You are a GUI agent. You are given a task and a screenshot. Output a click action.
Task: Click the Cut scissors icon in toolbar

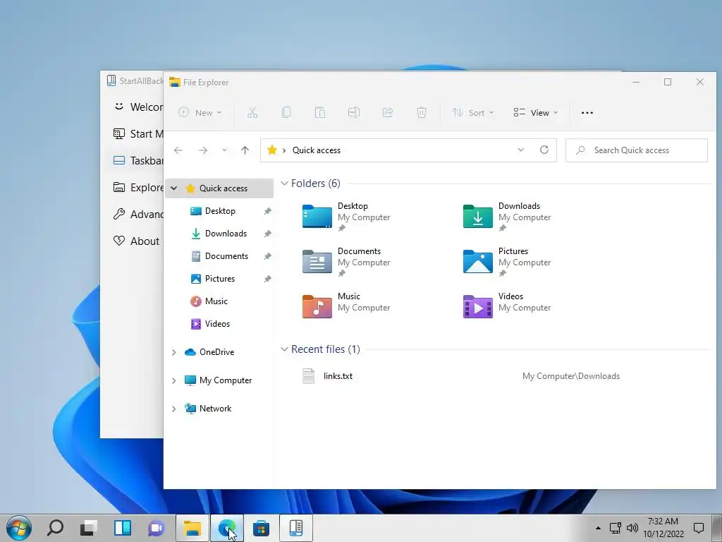(x=252, y=112)
